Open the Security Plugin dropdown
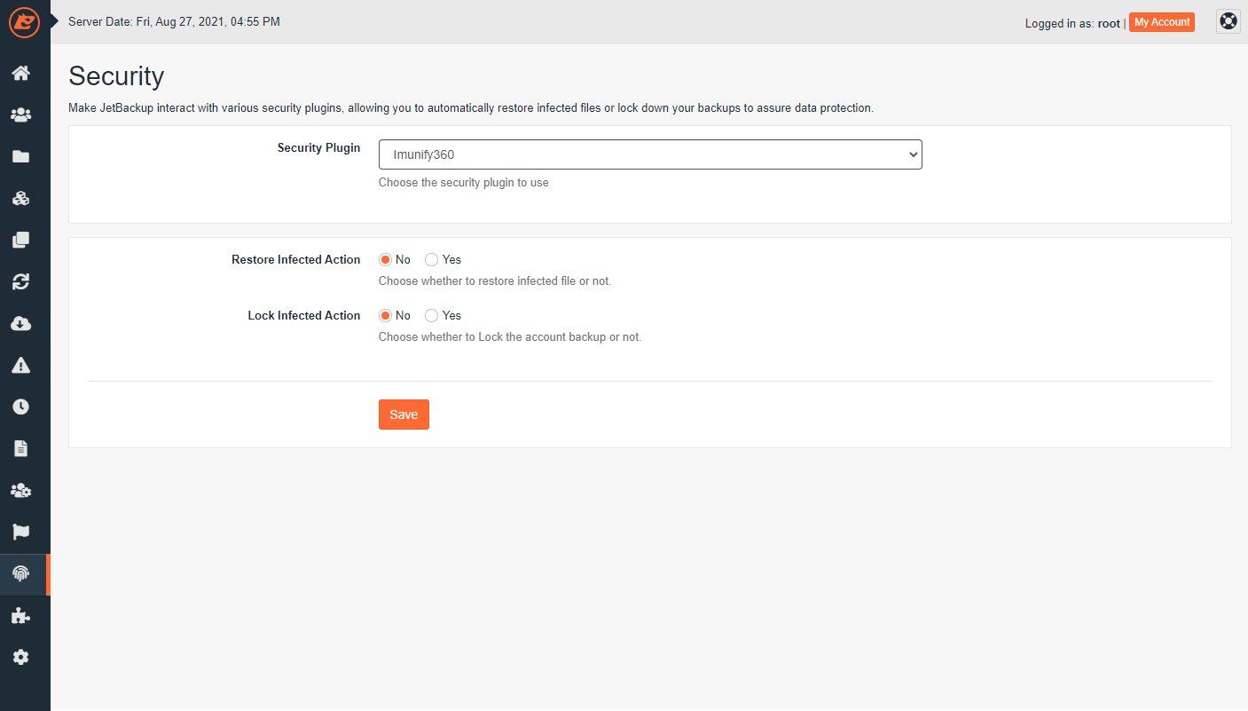1248x711 pixels. (650, 154)
